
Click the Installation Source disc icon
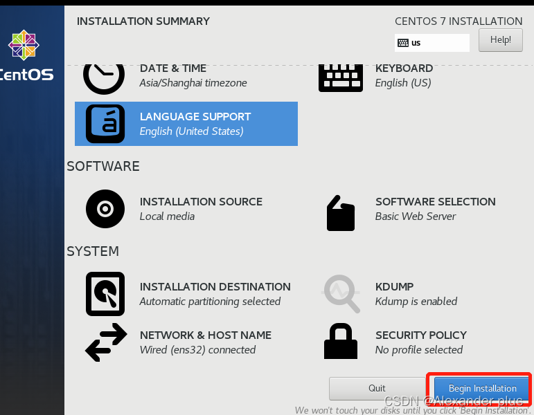(105, 209)
